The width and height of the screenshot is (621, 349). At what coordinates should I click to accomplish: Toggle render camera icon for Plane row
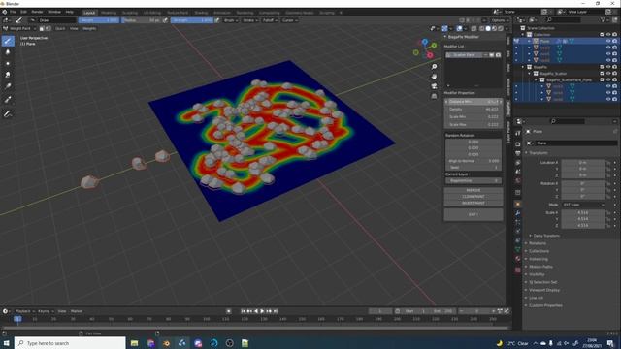click(x=614, y=41)
